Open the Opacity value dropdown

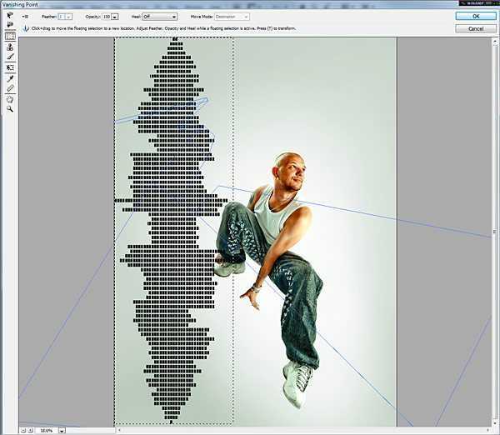click(x=114, y=16)
